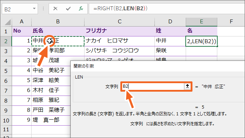Click the header cell 'No'
Viewport: 245px width, 138px height.
(22, 31)
